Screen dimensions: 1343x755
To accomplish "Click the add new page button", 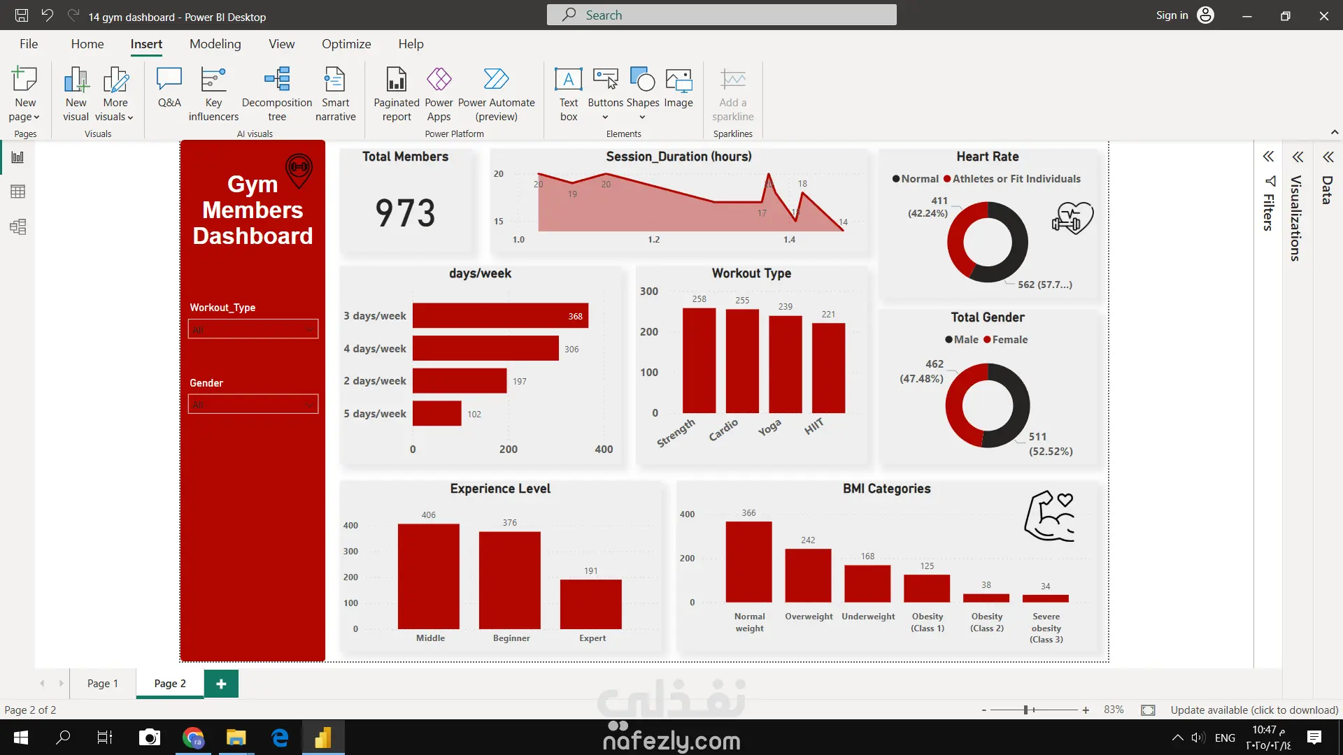I will 221,684.
